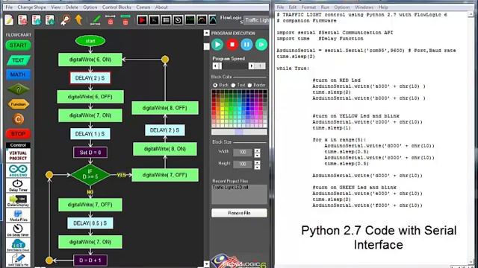
Task: Open the Option menu in FlowLogic
Action: coord(90,7)
